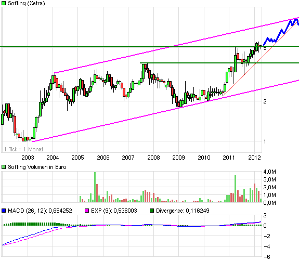
Task: Click the 4,0M volume axis label
Action: [x=270, y=172]
